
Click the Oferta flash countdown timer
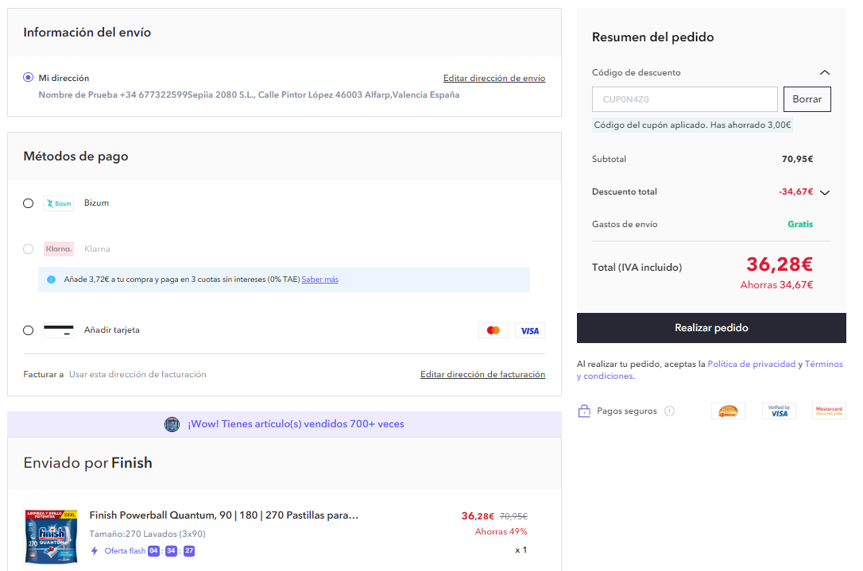tap(171, 550)
